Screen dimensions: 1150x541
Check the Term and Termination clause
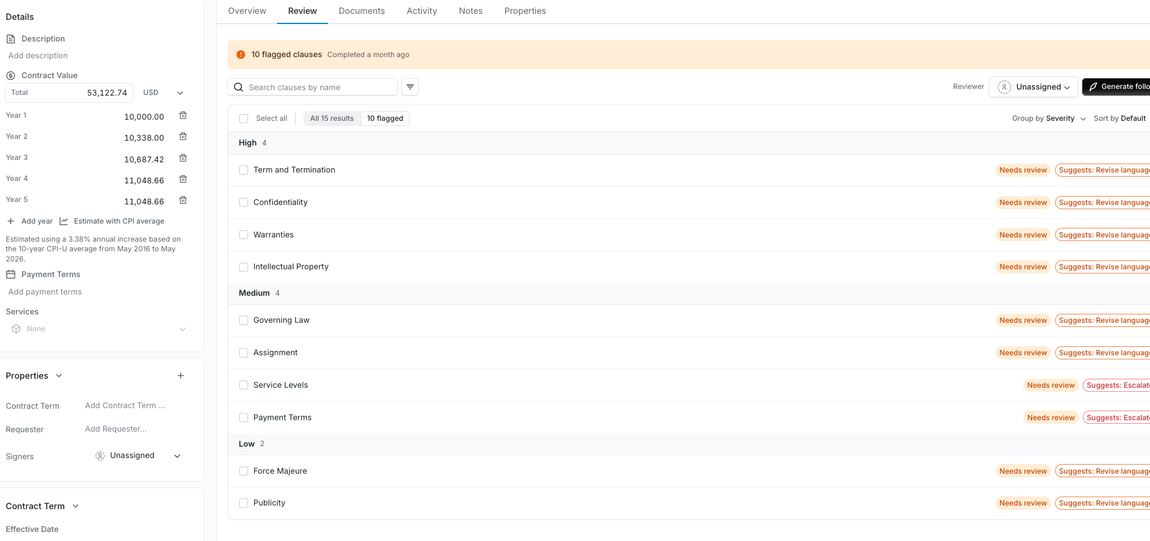[x=244, y=170]
